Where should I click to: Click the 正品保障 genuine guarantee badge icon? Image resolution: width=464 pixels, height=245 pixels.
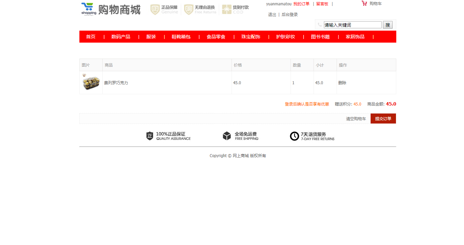tap(154, 9)
